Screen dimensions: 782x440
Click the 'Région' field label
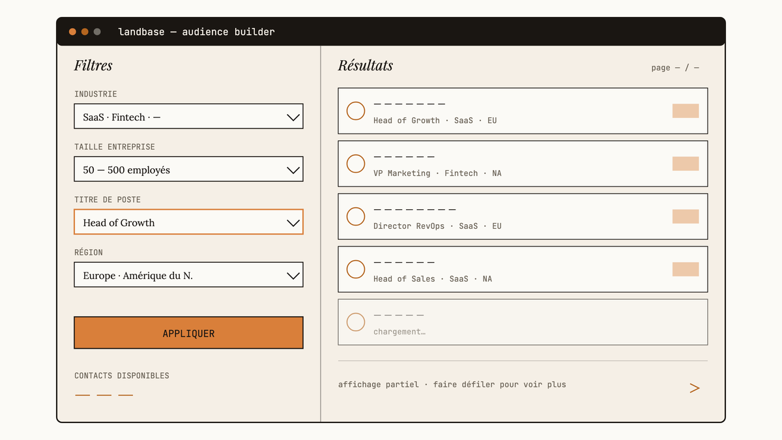tap(89, 252)
